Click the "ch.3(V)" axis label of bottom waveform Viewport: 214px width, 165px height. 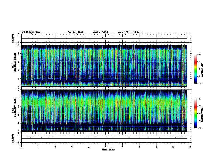(13, 138)
